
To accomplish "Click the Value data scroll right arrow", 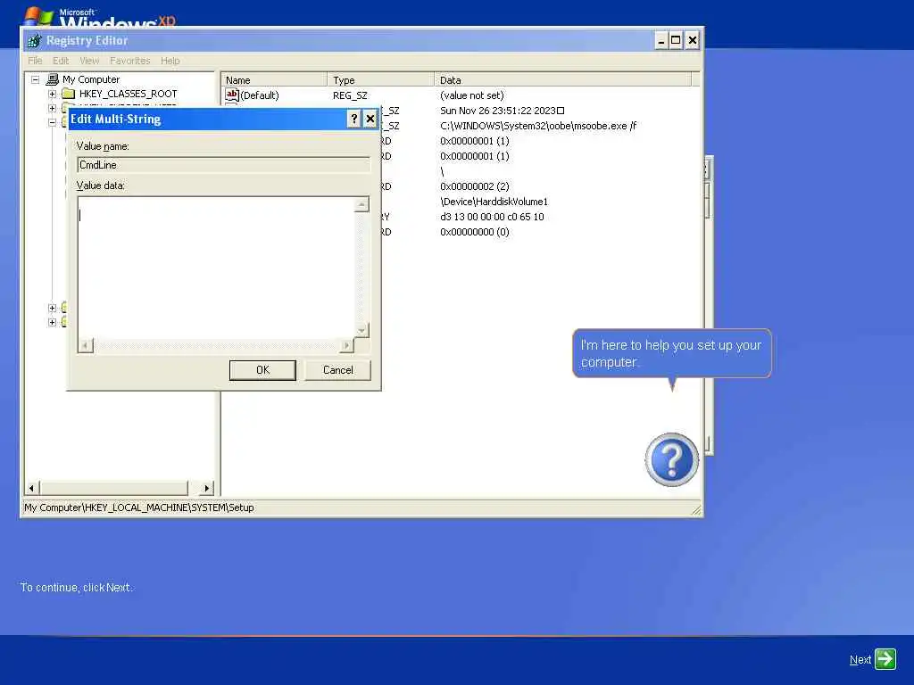I will click(347, 346).
